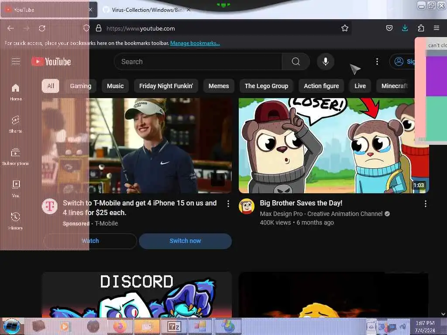Open YouTube settings three-dot menu
447x335 pixels.
pyautogui.click(x=377, y=62)
